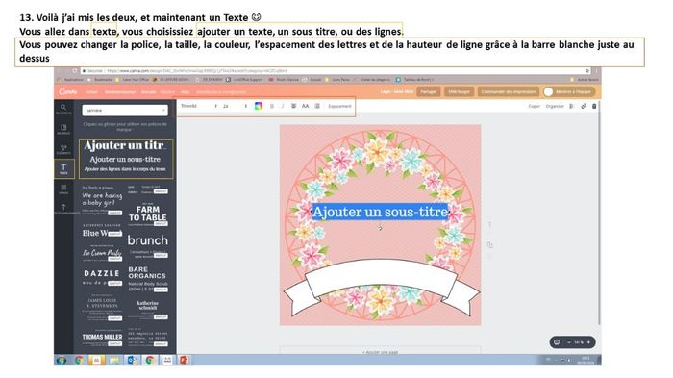Zoom in with the plus button
This screenshot has width=673, height=378.
(588, 342)
